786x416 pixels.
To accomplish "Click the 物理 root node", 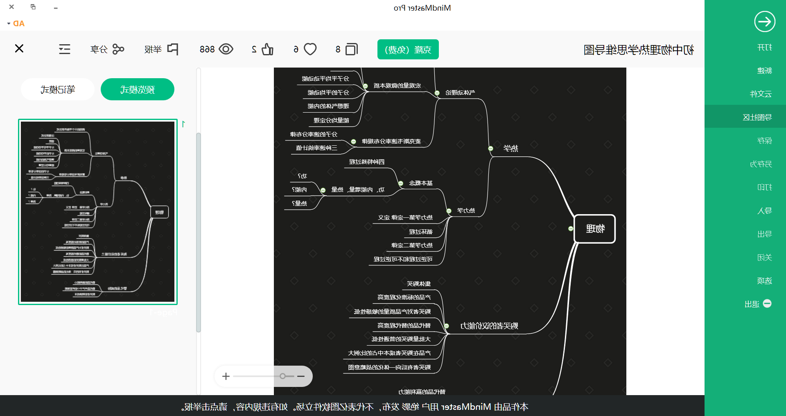I will click(595, 229).
